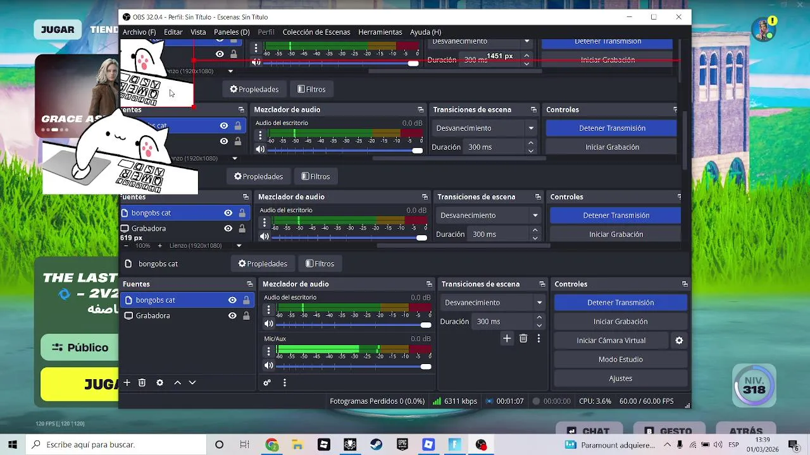
Task: Open Editar menu
Action: (x=173, y=32)
